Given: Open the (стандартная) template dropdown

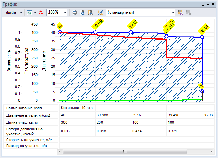Looking at the screenshot, I should [173, 12].
